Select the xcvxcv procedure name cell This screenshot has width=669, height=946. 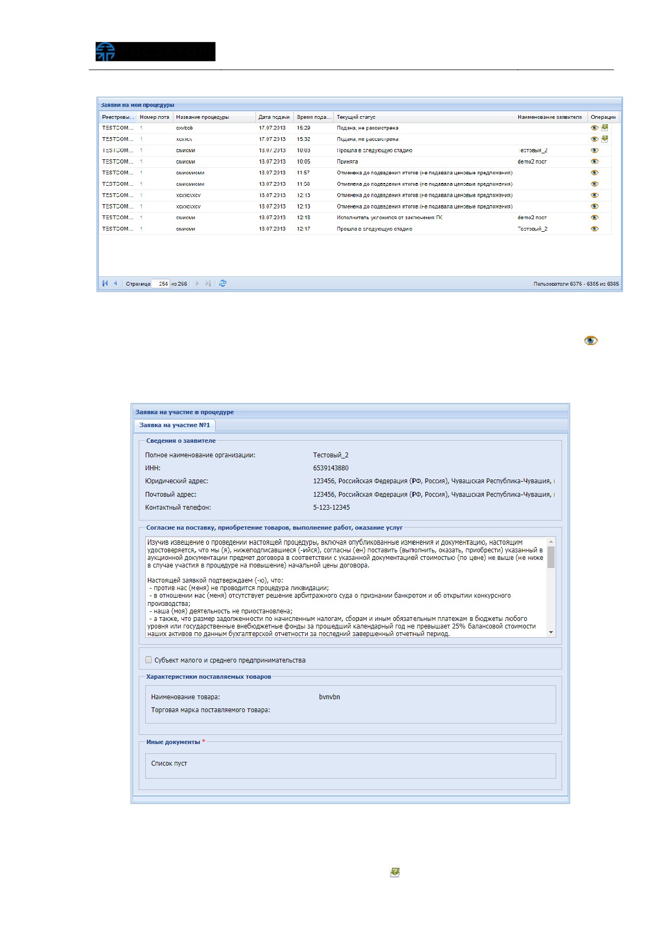click(184, 139)
